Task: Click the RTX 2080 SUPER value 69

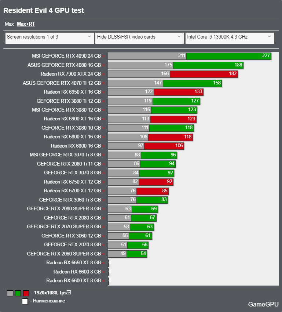Action: [154, 208]
